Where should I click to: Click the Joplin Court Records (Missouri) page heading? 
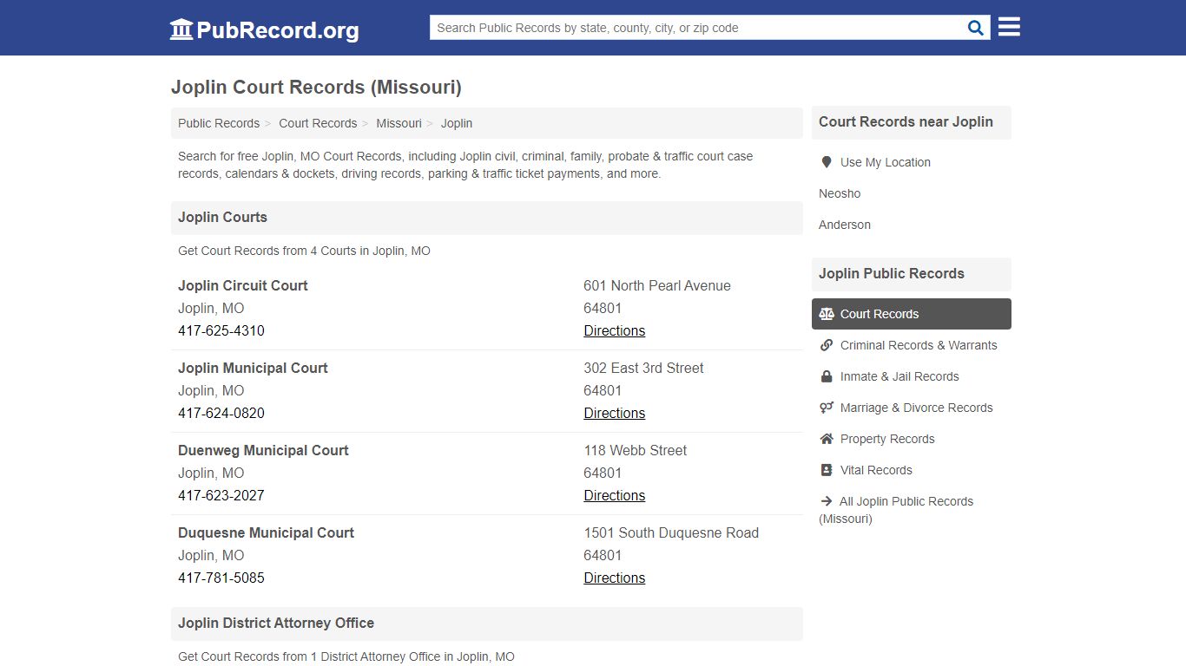tap(316, 87)
